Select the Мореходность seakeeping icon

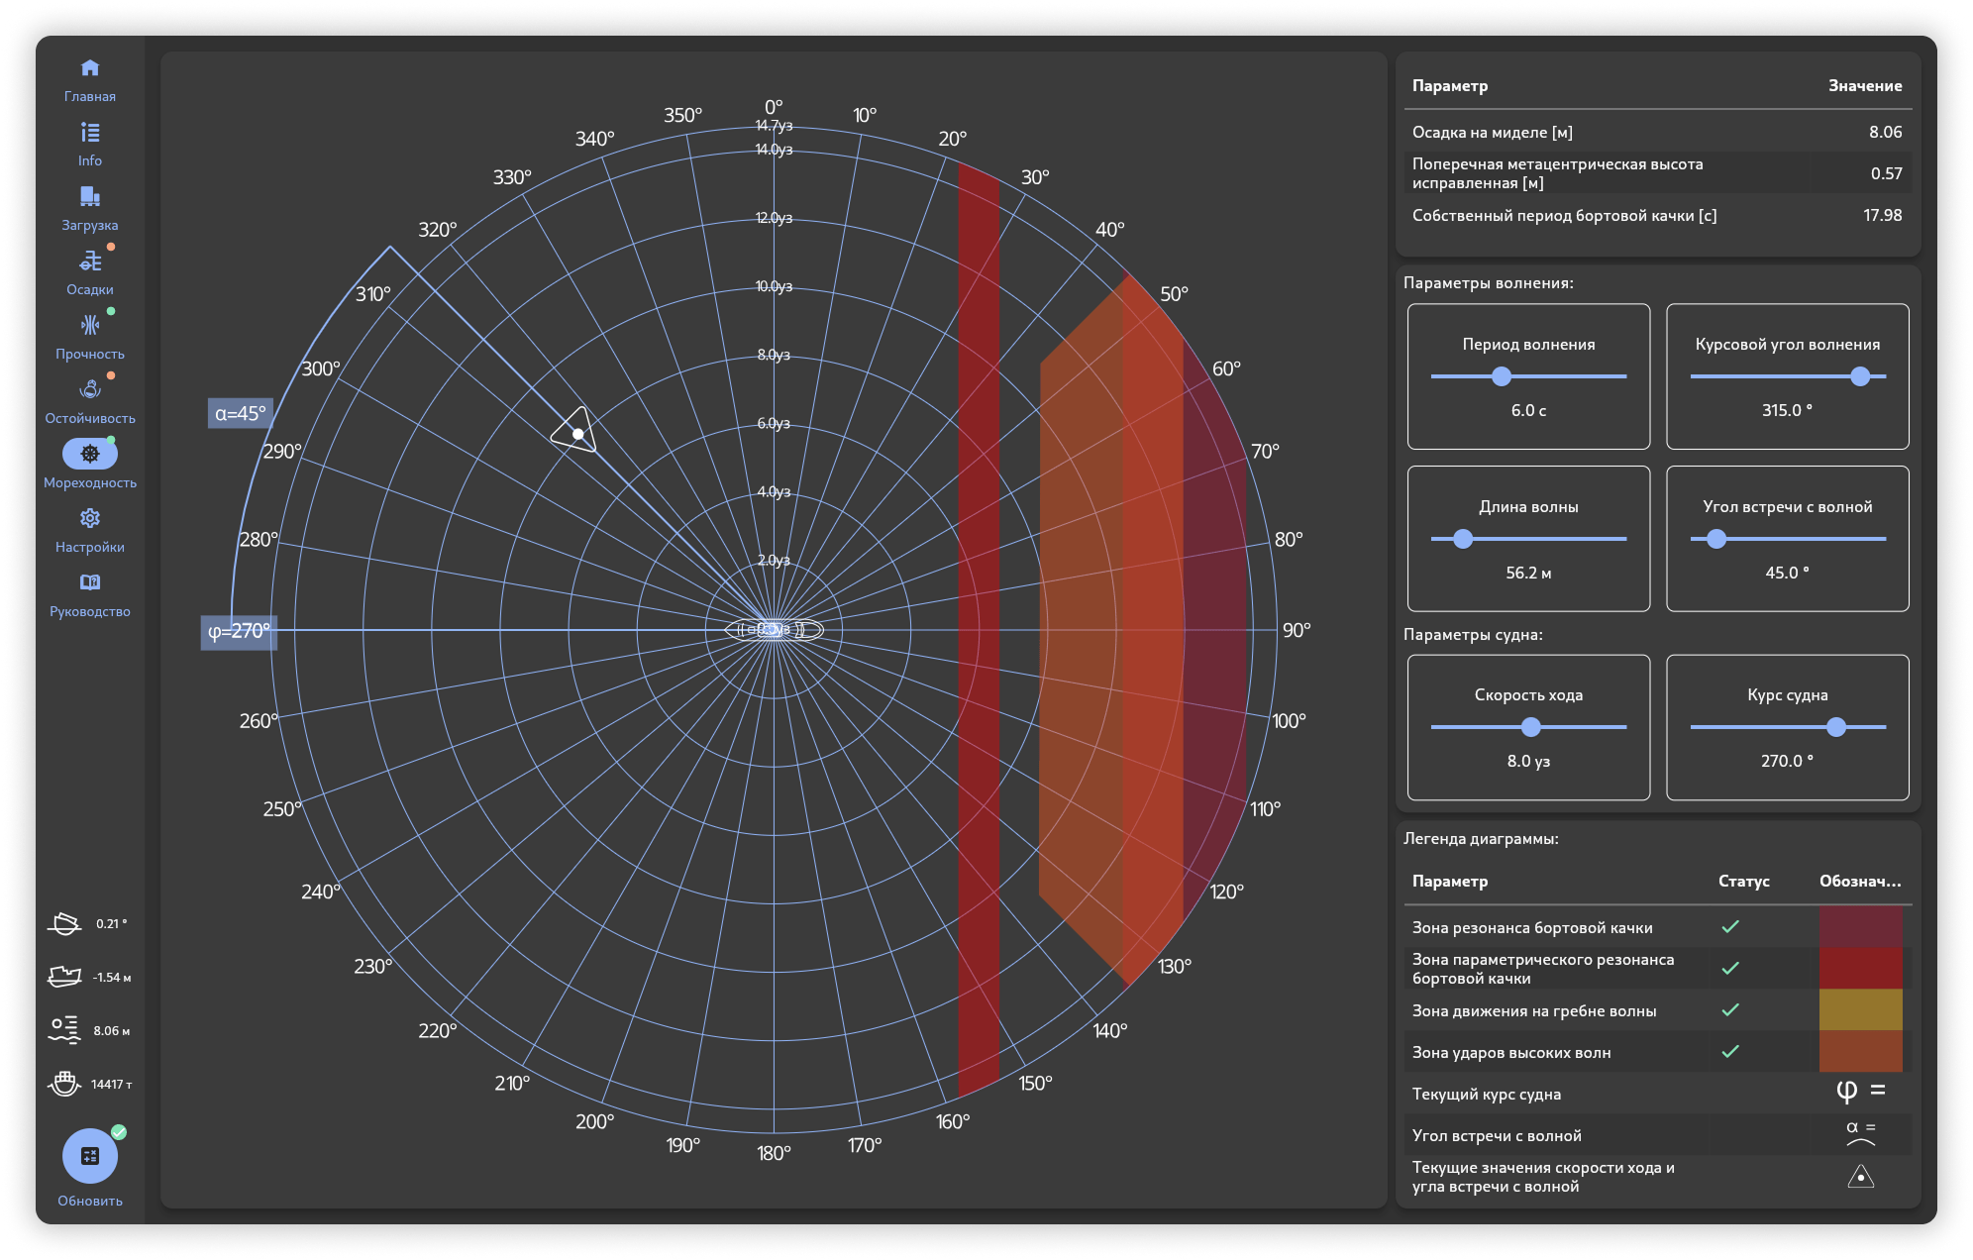[x=90, y=454]
